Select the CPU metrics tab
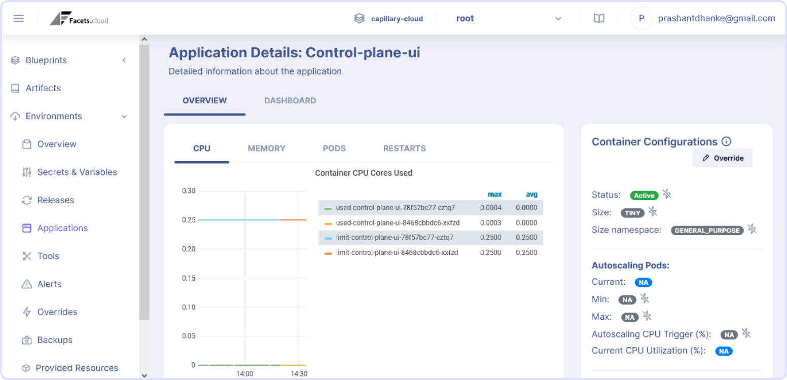Image resolution: width=787 pixels, height=380 pixels. click(202, 148)
